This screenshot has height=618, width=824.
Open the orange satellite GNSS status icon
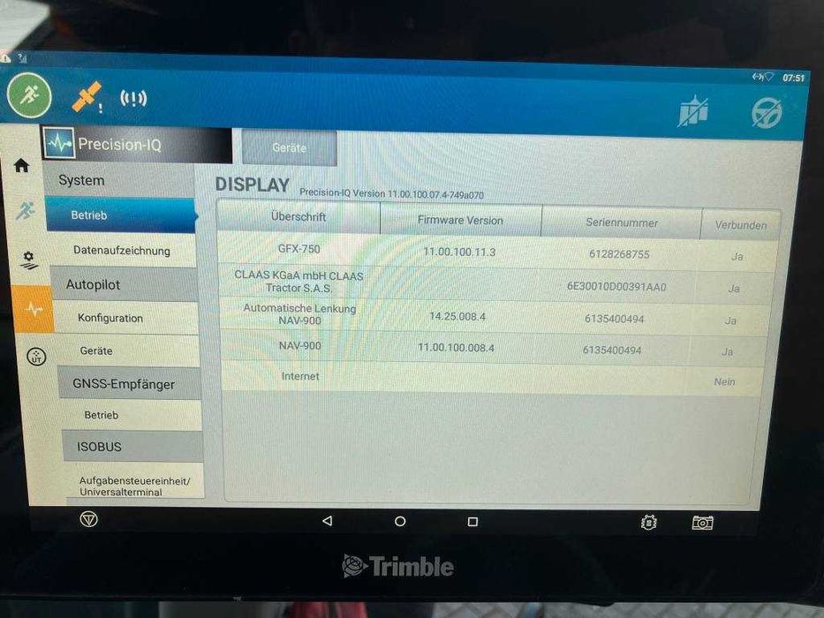click(x=87, y=97)
